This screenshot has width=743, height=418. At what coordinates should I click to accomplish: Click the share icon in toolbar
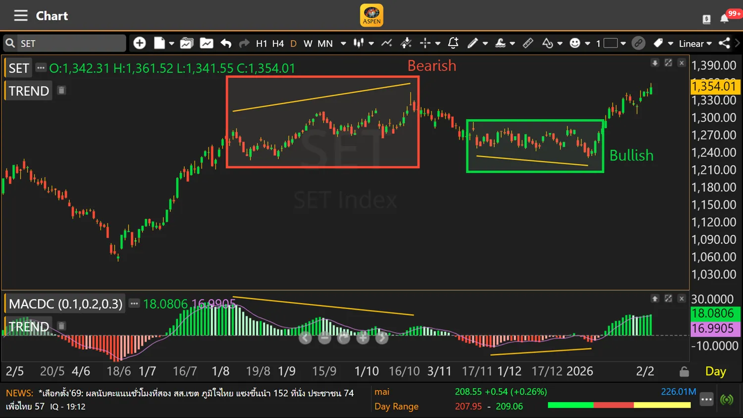pyautogui.click(x=724, y=44)
